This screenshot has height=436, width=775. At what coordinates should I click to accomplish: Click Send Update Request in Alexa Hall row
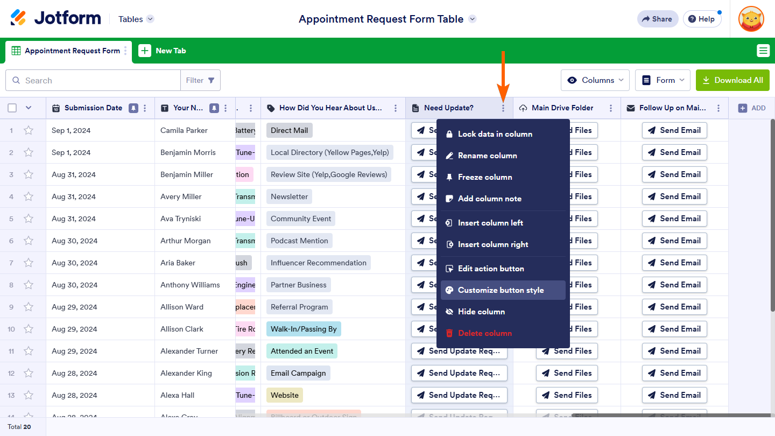tap(459, 395)
